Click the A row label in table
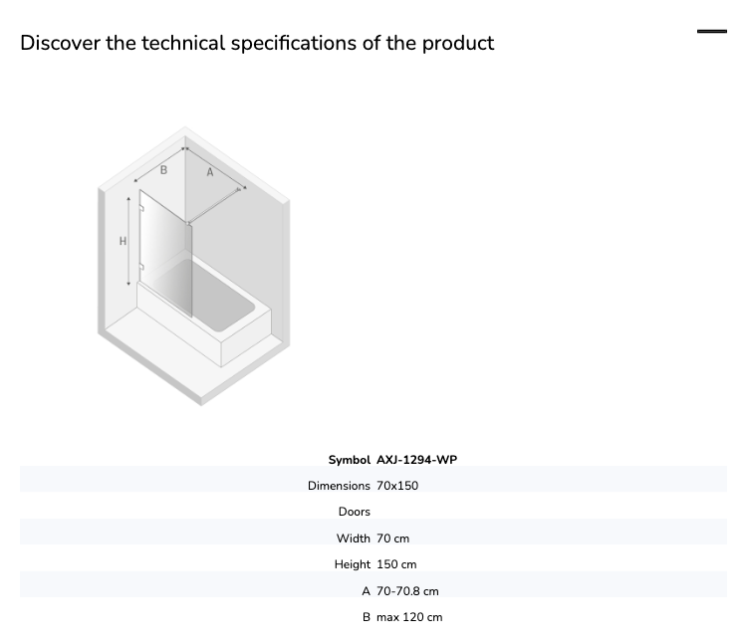 pos(366,591)
